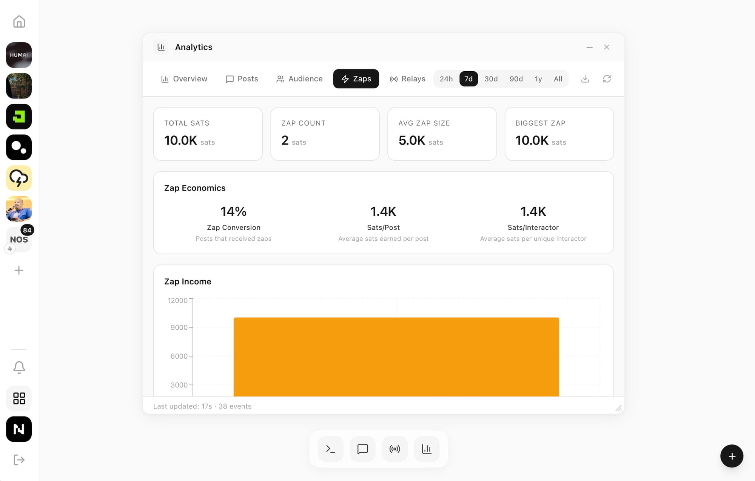Open terminal from bottom dock
This screenshot has height=481, width=755.
[330, 449]
